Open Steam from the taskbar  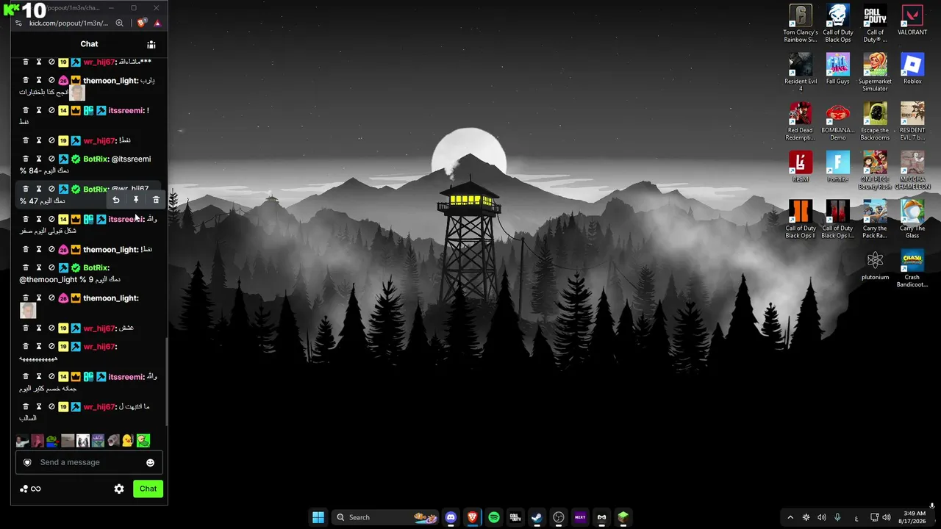tap(537, 517)
